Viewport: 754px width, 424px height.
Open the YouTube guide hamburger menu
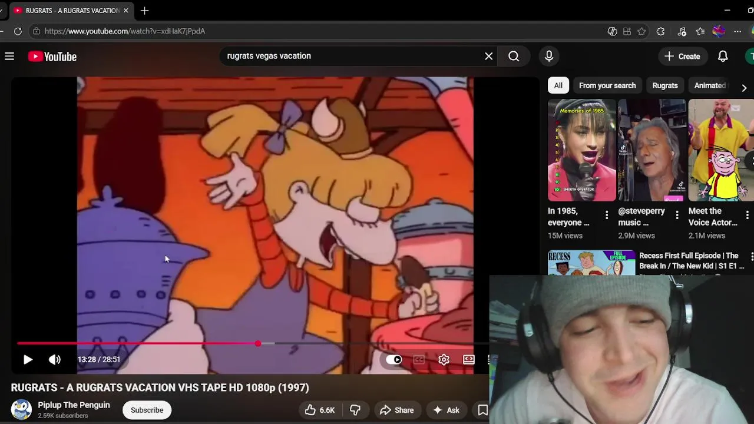[x=9, y=57]
